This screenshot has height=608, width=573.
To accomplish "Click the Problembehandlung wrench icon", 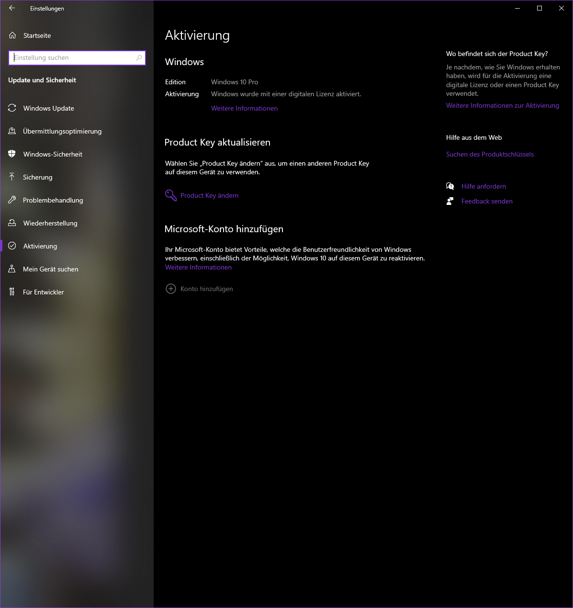I will tap(12, 200).
